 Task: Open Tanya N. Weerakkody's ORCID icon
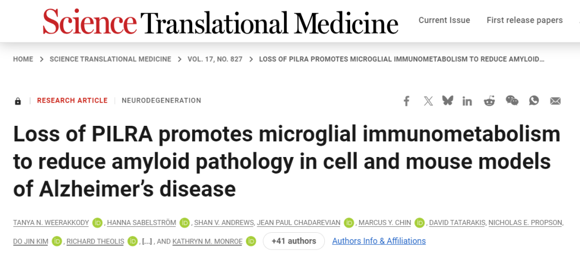click(97, 223)
